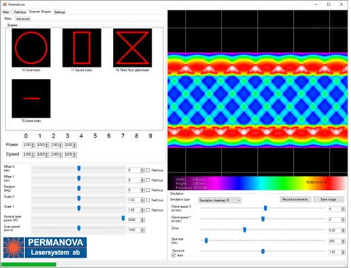The width and height of the screenshot is (351, 268).
Task: Adjust the Nominal laser power spinner
Action: [x=142, y=220]
